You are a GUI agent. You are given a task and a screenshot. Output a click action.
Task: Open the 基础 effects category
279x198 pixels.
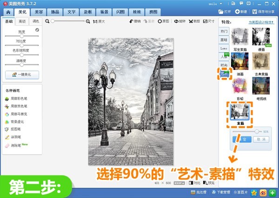tap(224, 40)
